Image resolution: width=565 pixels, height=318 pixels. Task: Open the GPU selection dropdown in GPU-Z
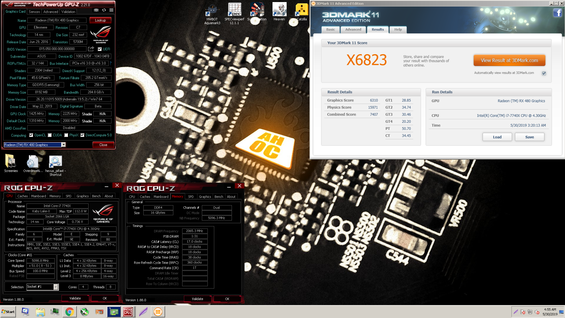click(63, 145)
